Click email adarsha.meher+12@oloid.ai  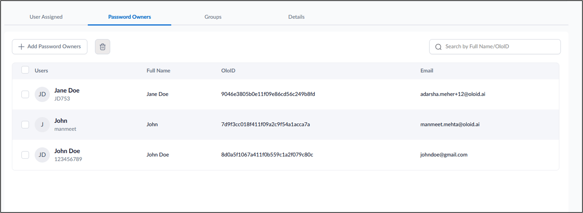point(453,94)
